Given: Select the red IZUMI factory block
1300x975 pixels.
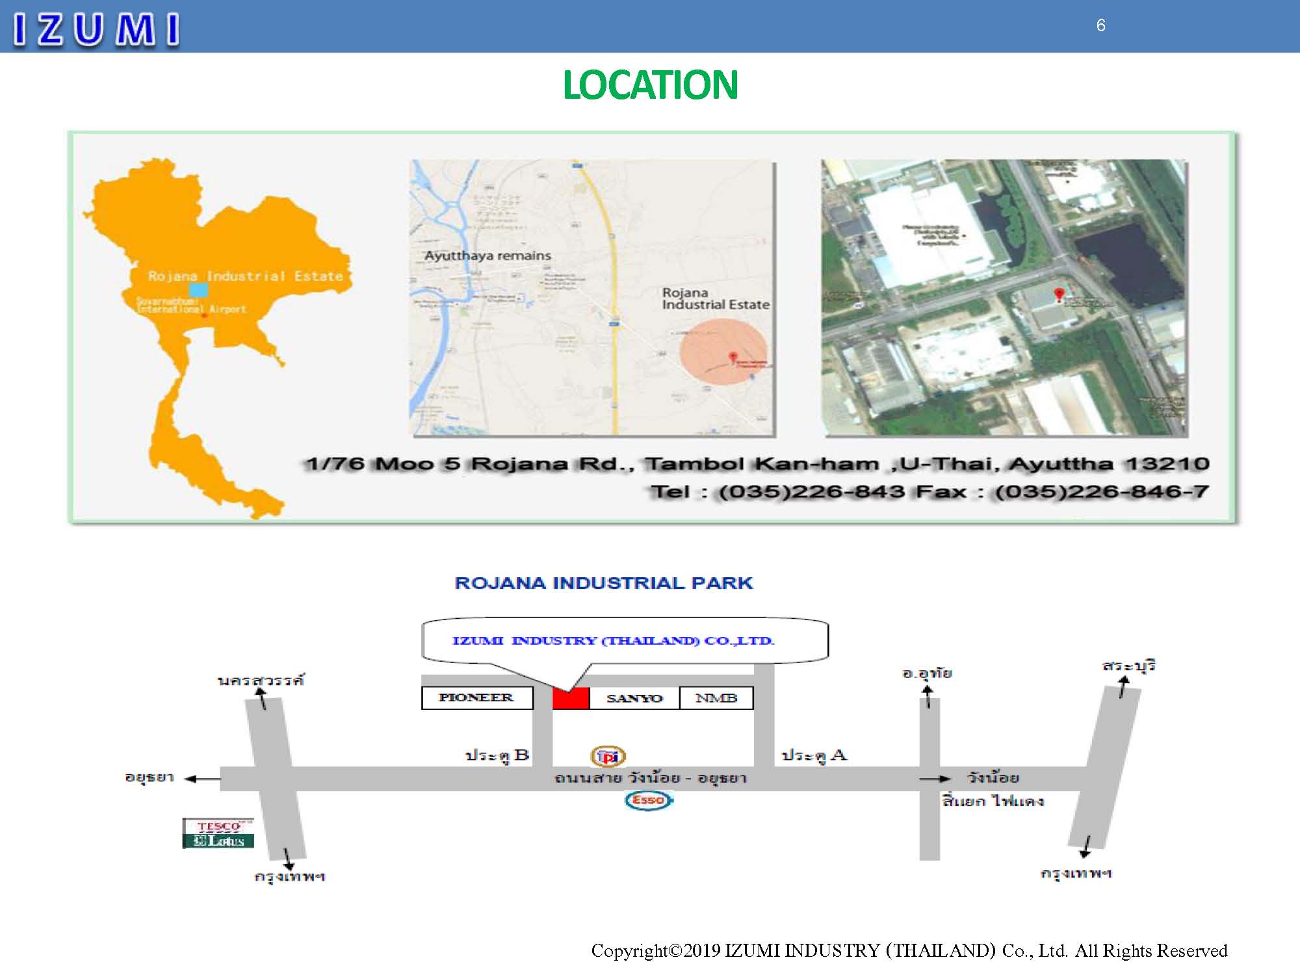Looking at the screenshot, I should tap(571, 698).
